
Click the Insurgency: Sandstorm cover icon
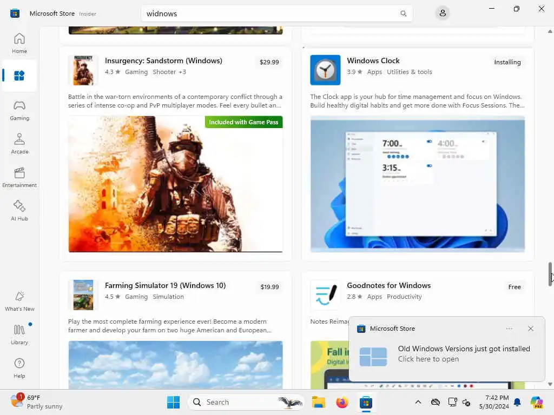click(83, 70)
